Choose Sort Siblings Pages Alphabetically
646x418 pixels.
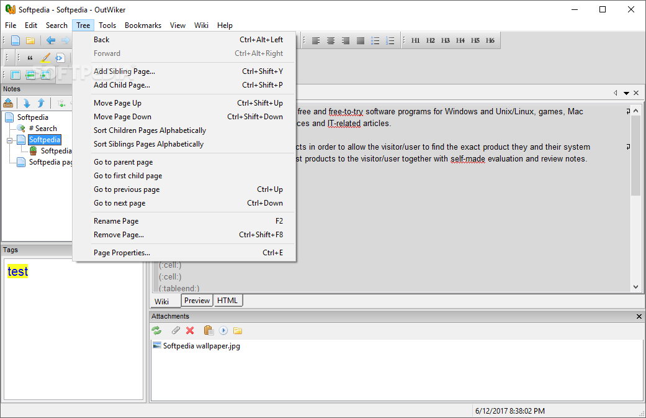tap(184, 144)
